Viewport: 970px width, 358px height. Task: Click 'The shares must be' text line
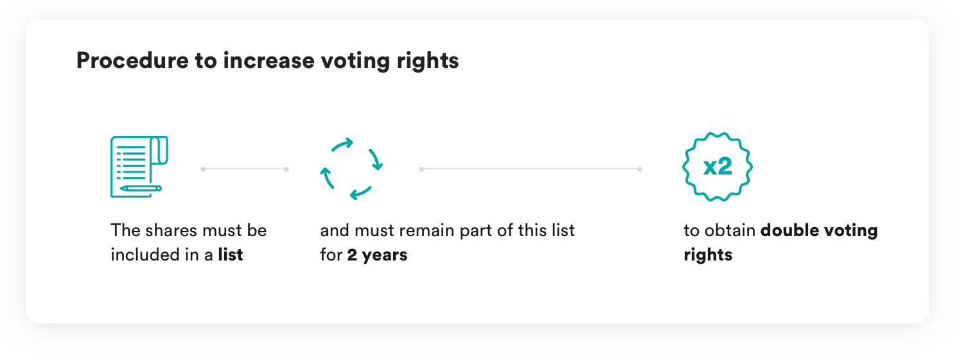tap(188, 230)
